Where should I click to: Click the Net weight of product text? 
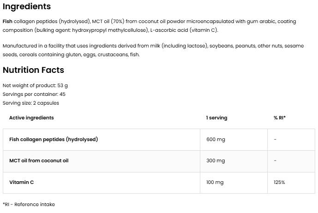35,86
